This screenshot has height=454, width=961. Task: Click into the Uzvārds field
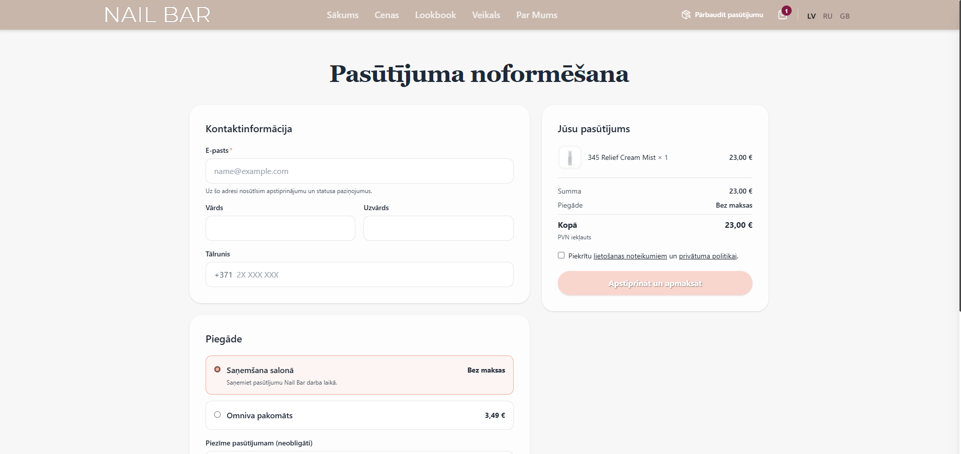[x=438, y=228]
